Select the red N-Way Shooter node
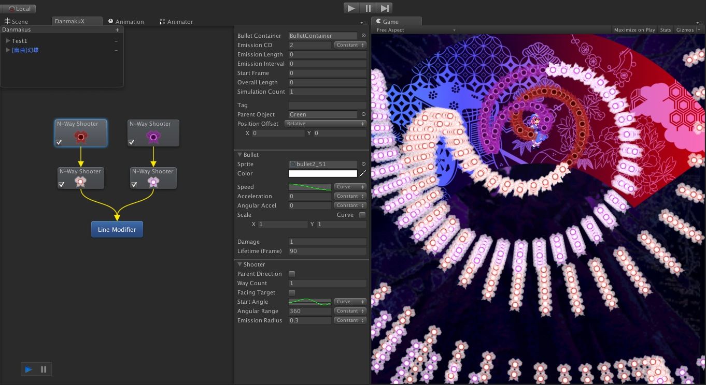The height and width of the screenshot is (385, 706). pyautogui.click(x=81, y=134)
